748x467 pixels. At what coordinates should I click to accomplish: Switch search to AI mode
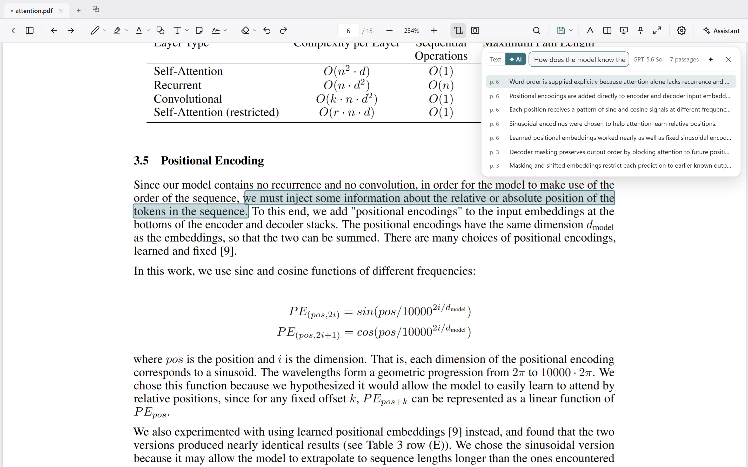516,59
